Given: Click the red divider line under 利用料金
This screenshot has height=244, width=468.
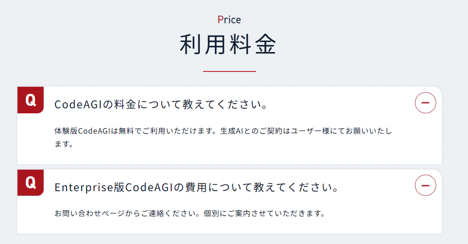Looking at the screenshot, I should click(229, 71).
